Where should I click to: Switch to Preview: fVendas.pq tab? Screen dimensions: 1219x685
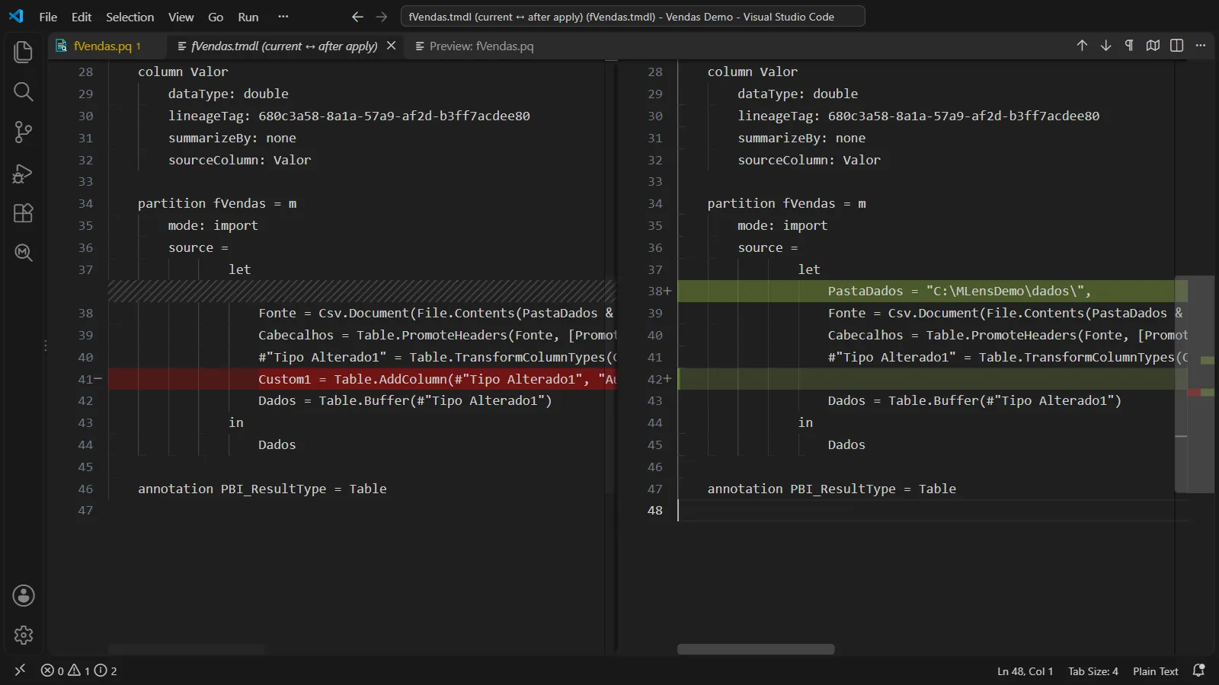click(x=474, y=46)
